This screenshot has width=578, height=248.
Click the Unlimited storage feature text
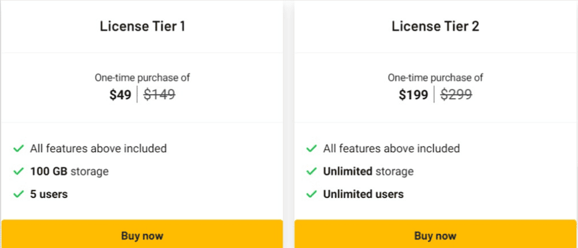(x=368, y=171)
